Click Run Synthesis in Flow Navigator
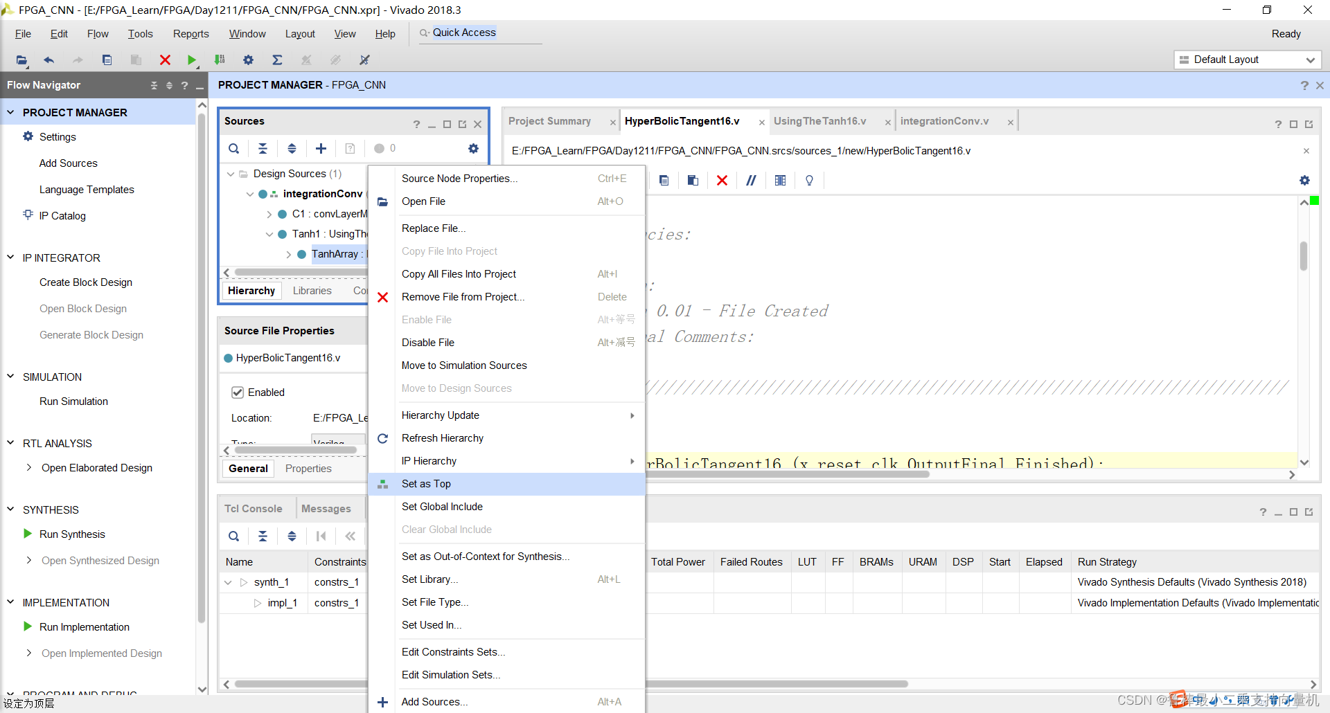1330x713 pixels. tap(72, 534)
